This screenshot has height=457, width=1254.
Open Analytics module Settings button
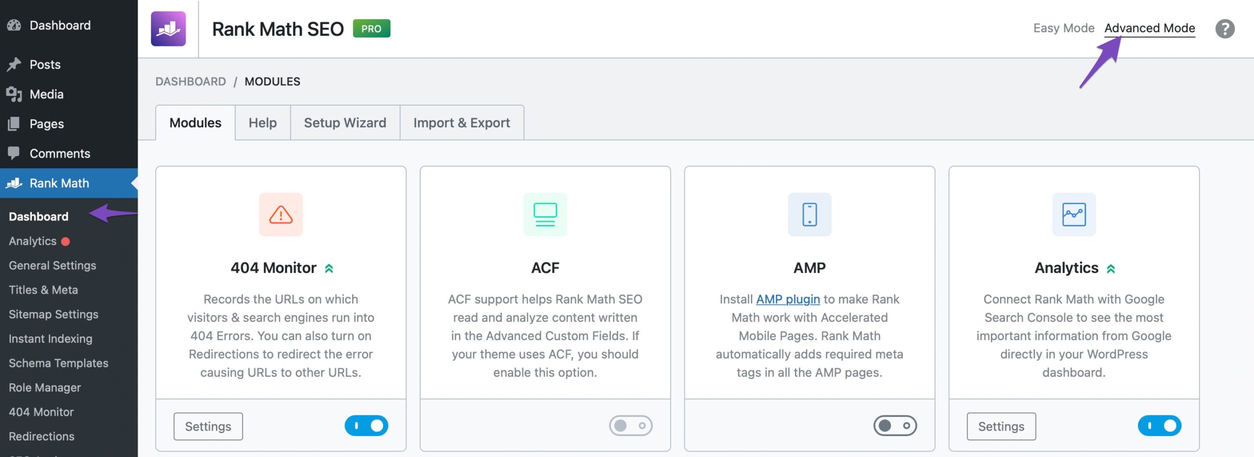1001,427
